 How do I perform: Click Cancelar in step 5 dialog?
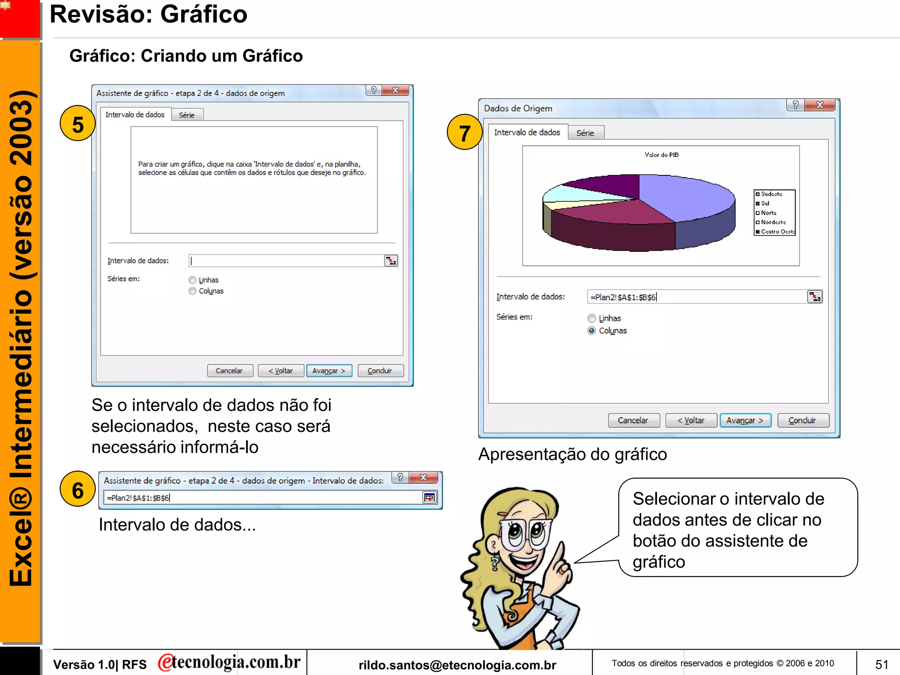[x=229, y=370]
